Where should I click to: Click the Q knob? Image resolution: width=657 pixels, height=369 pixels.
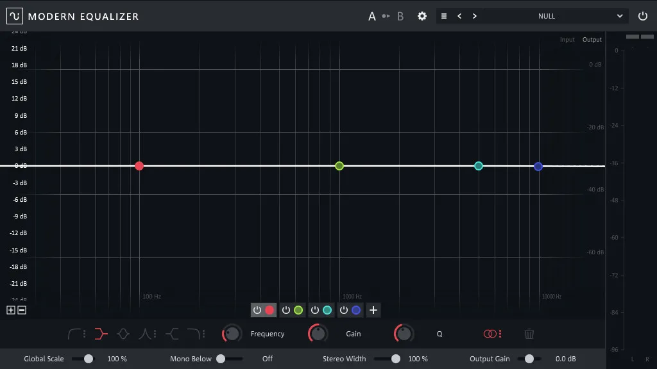click(404, 334)
